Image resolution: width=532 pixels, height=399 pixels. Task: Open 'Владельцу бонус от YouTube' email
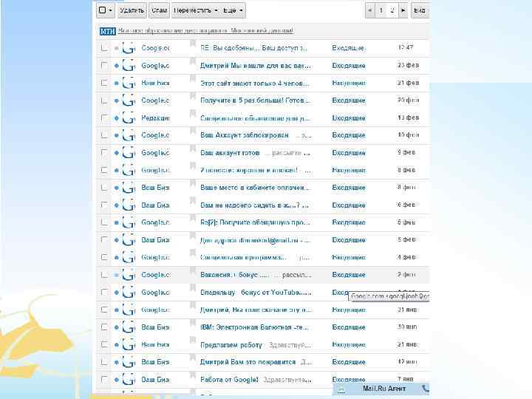click(x=256, y=292)
